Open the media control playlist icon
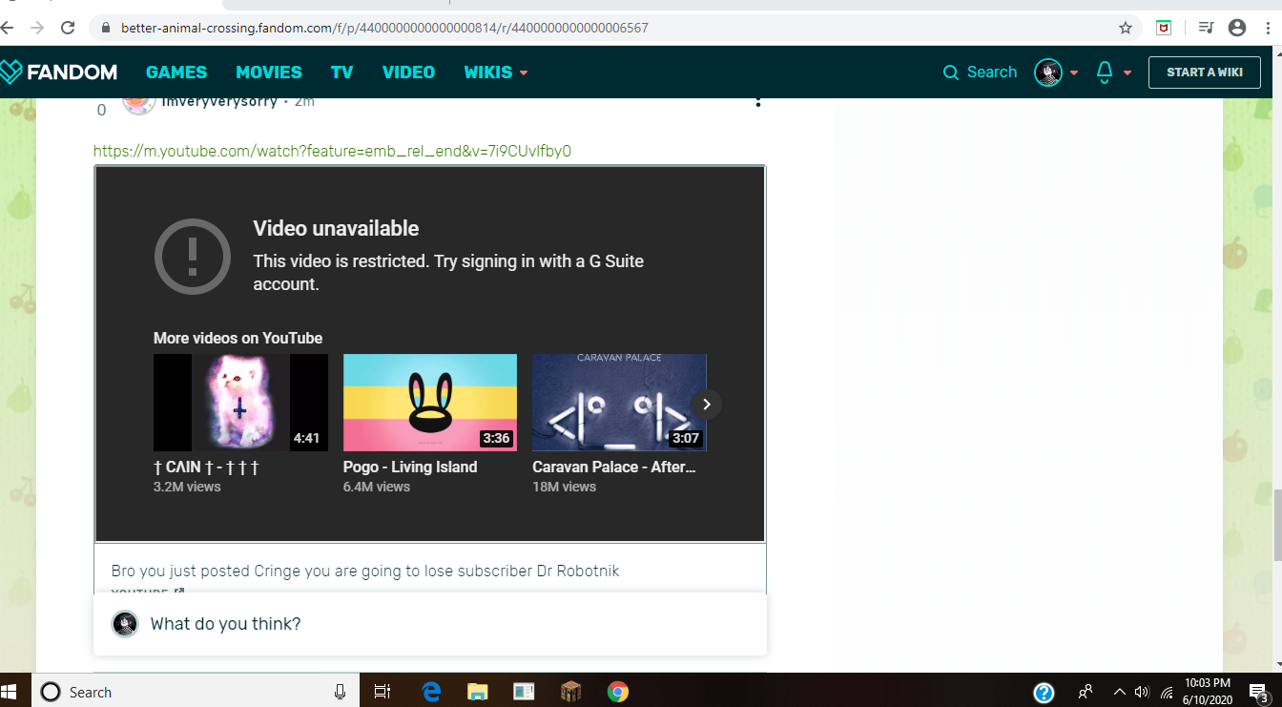The height and width of the screenshot is (707, 1282). pyautogui.click(x=1206, y=28)
